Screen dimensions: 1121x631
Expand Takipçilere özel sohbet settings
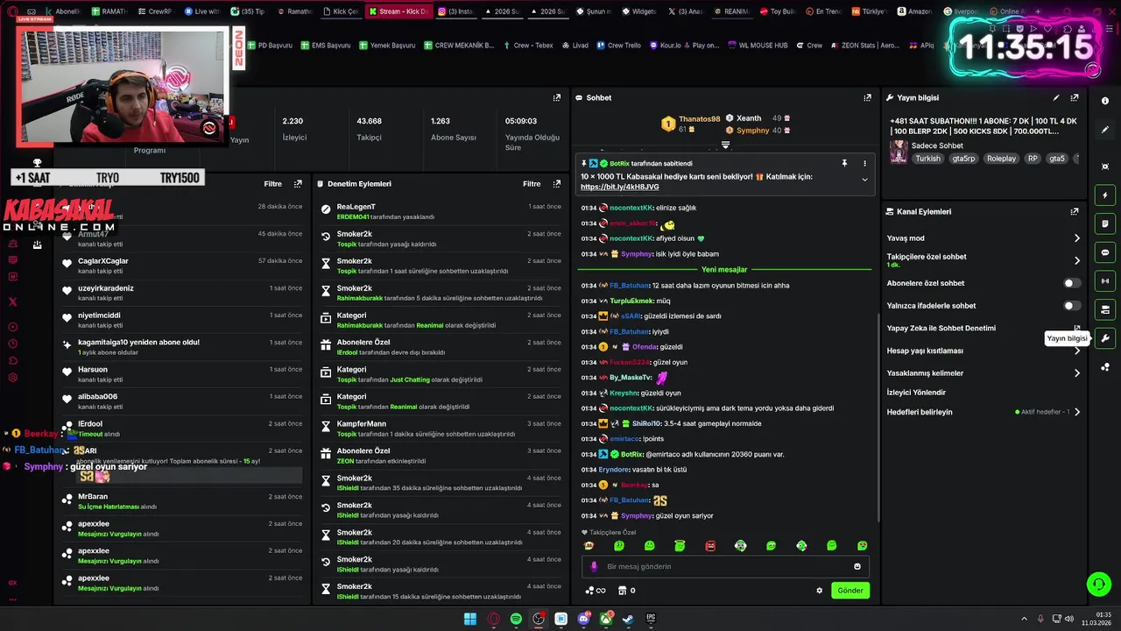[x=1077, y=260]
